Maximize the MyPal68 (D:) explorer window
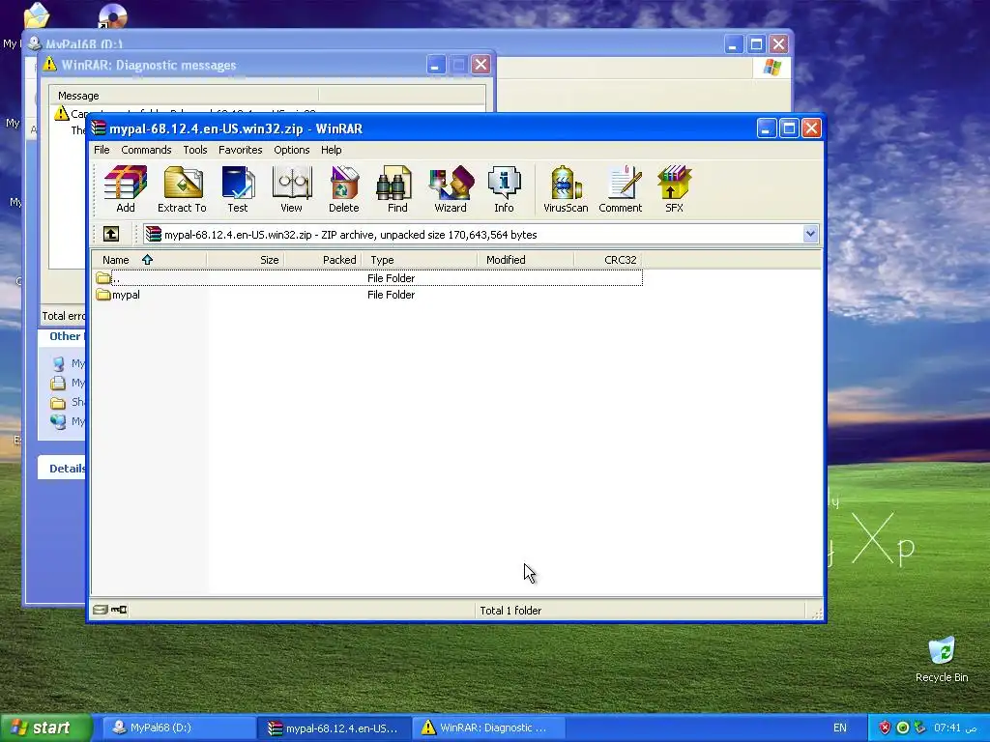990x742 pixels. point(756,44)
